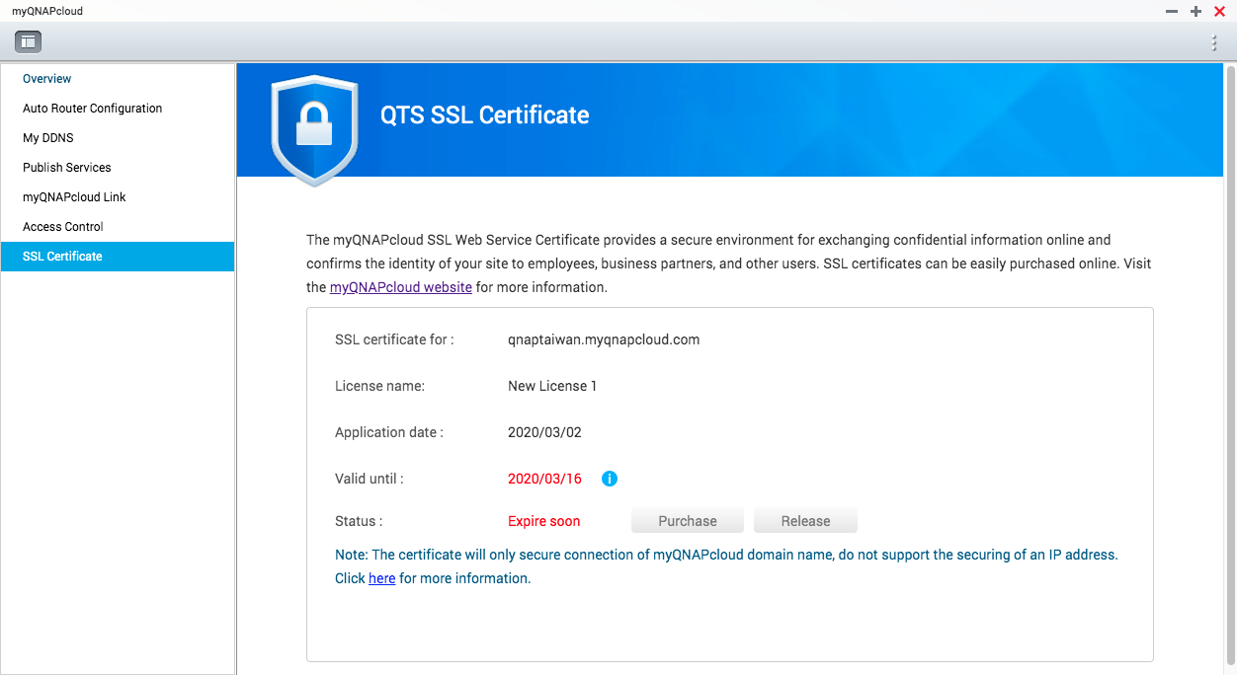This screenshot has width=1237, height=675.
Task: Maximize the myQNAPcloud window
Action: pos(1196,11)
